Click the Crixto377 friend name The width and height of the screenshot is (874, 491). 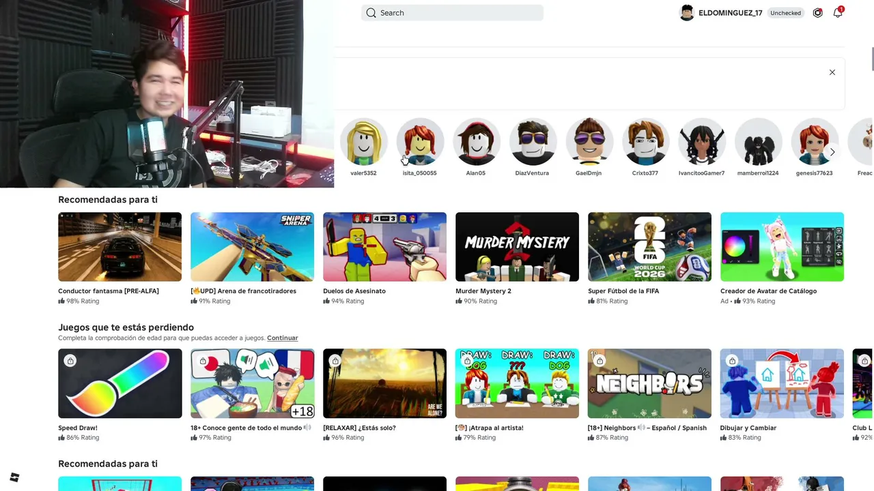[645, 173]
